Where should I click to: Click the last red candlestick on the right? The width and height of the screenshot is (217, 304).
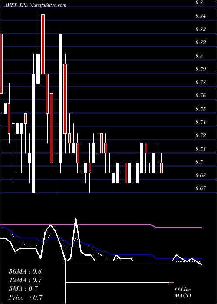click(x=161, y=168)
